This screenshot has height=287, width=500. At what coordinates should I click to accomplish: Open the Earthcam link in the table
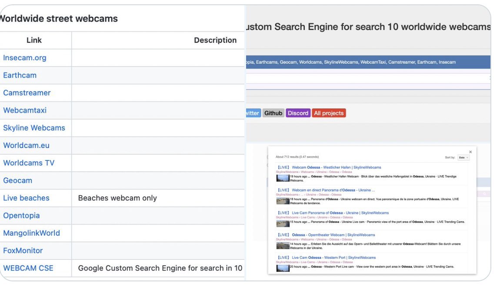tap(20, 75)
